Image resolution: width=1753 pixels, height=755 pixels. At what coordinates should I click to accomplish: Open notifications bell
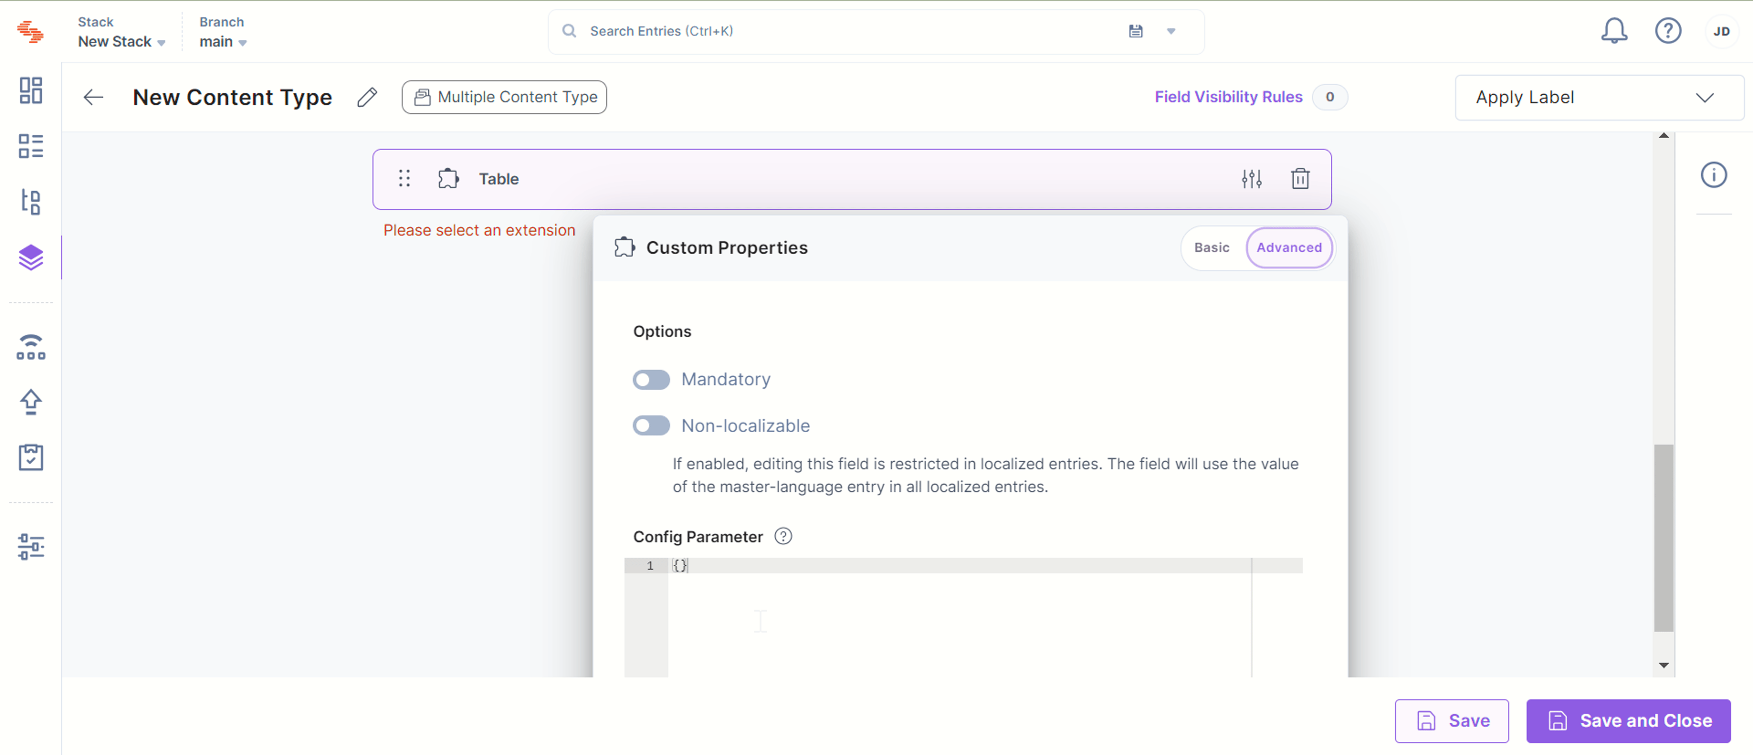click(1613, 31)
